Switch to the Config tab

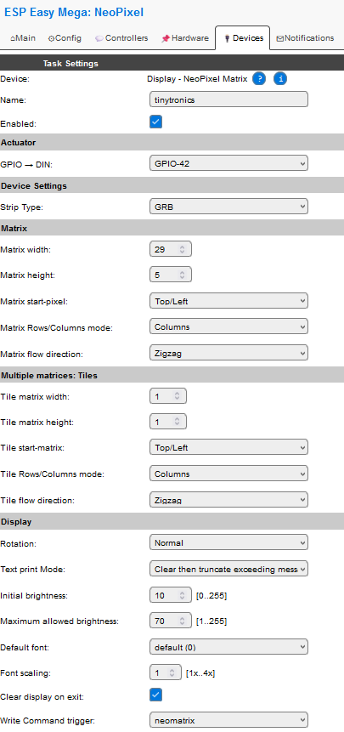[65, 38]
